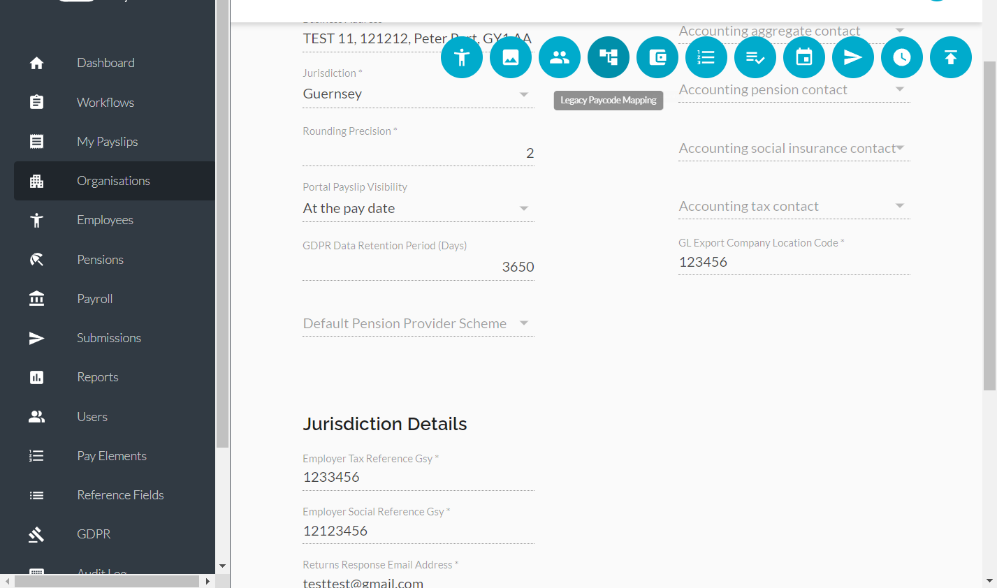Click the people group round button
The height and width of the screenshot is (588, 997).
click(x=560, y=57)
